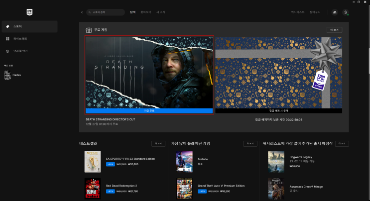Launch Hades from quick launch list
The image size is (370, 201).
pos(13,75)
